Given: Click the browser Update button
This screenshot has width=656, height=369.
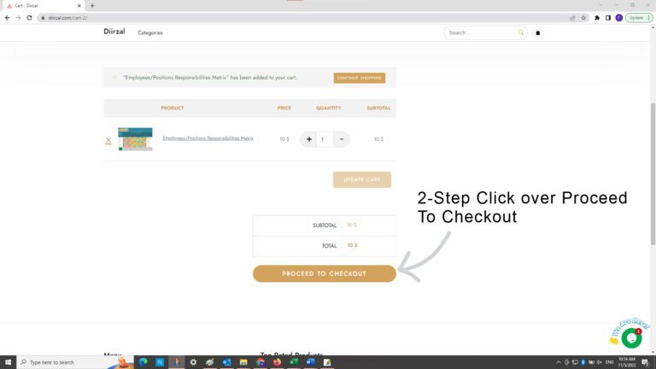Looking at the screenshot, I should pos(638,18).
